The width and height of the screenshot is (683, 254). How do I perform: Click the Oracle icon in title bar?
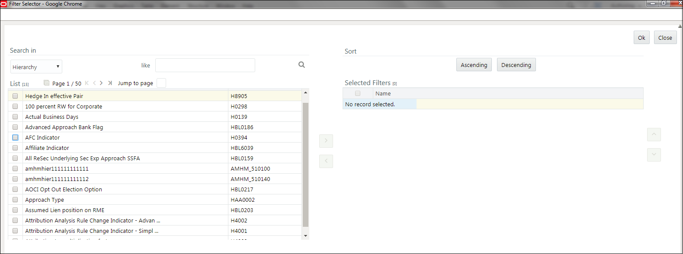(x=4, y=4)
